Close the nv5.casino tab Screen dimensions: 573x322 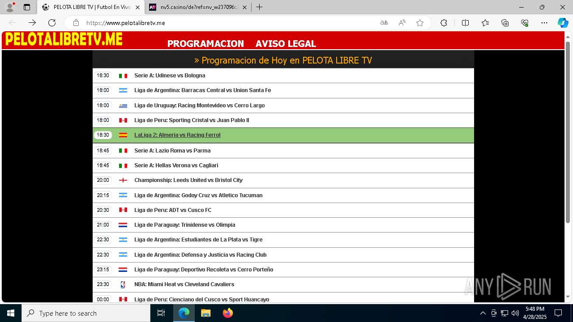coord(244,7)
